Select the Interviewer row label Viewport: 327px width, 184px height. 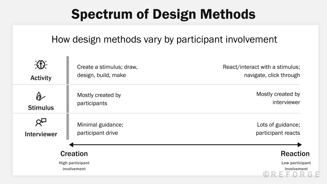click(41, 134)
